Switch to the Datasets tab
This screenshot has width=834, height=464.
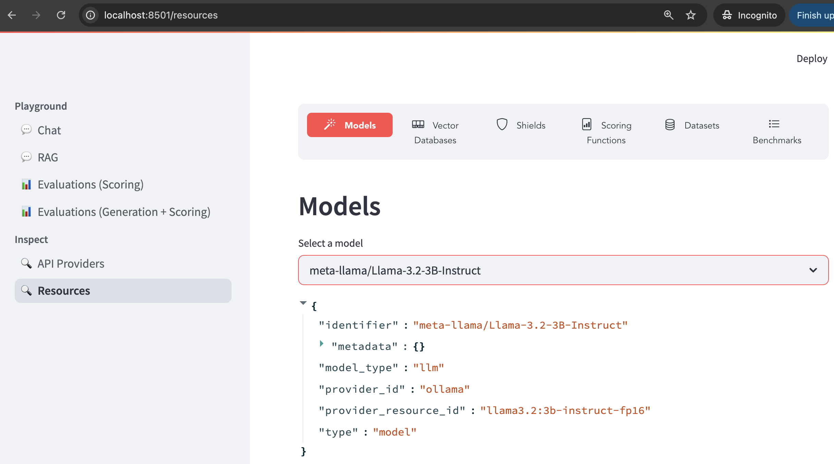(x=692, y=125)
